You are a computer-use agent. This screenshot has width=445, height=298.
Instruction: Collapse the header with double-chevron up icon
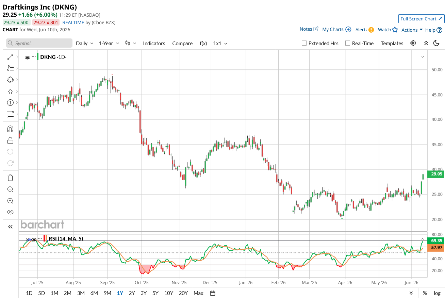426,43
